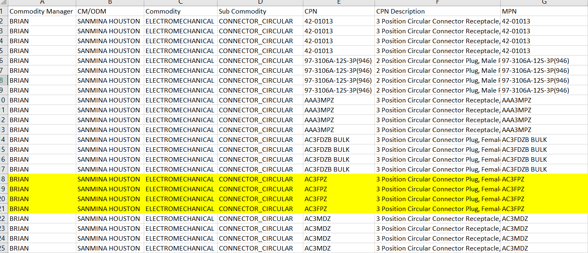The width and height of the screenshot is (588, 253).
Task: Select column G header
Action: click(x=544, y=2)
